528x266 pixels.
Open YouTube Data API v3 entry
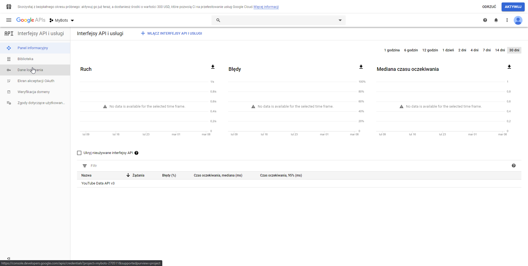pos(98,183)
